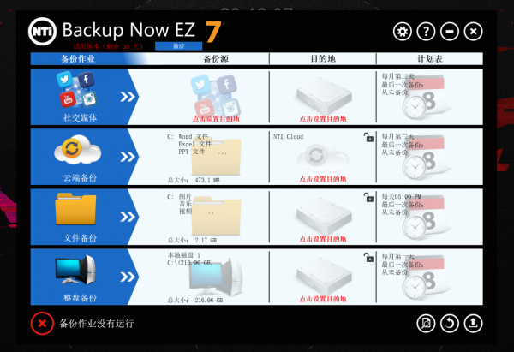Expand the social media job chevron arrows
The image size is (514, 352).
127,97
